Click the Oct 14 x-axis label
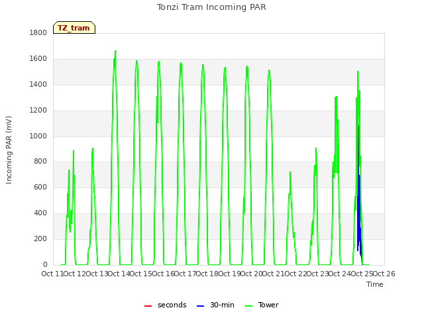Viewport: 424px width, 318px height. pyautogui.click(x=119, y=274)
